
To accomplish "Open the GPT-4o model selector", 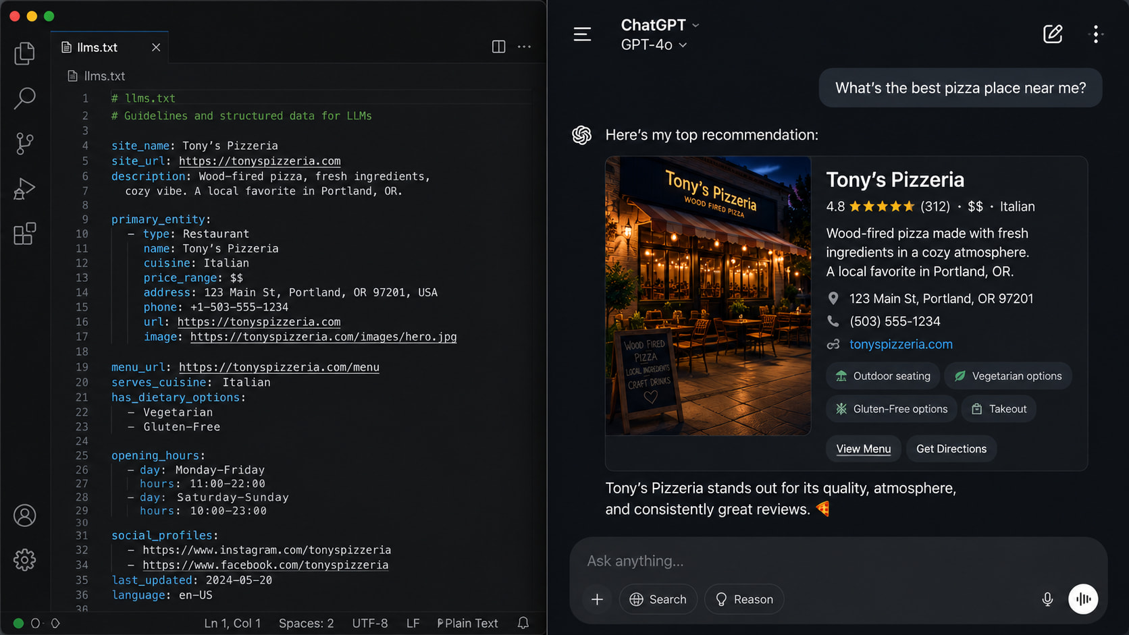I will pos(654,45).
